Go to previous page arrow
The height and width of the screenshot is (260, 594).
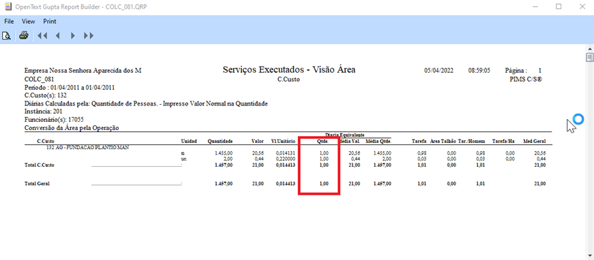(57, 36)
